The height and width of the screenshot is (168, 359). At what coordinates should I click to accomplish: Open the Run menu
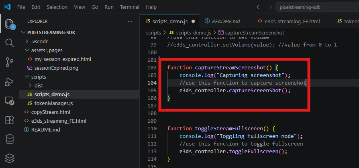[109, 7]
